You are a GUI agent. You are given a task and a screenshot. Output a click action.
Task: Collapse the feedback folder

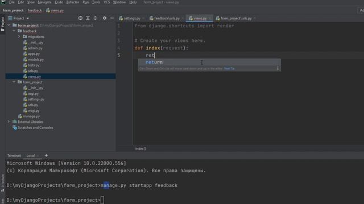pos(14,31)
